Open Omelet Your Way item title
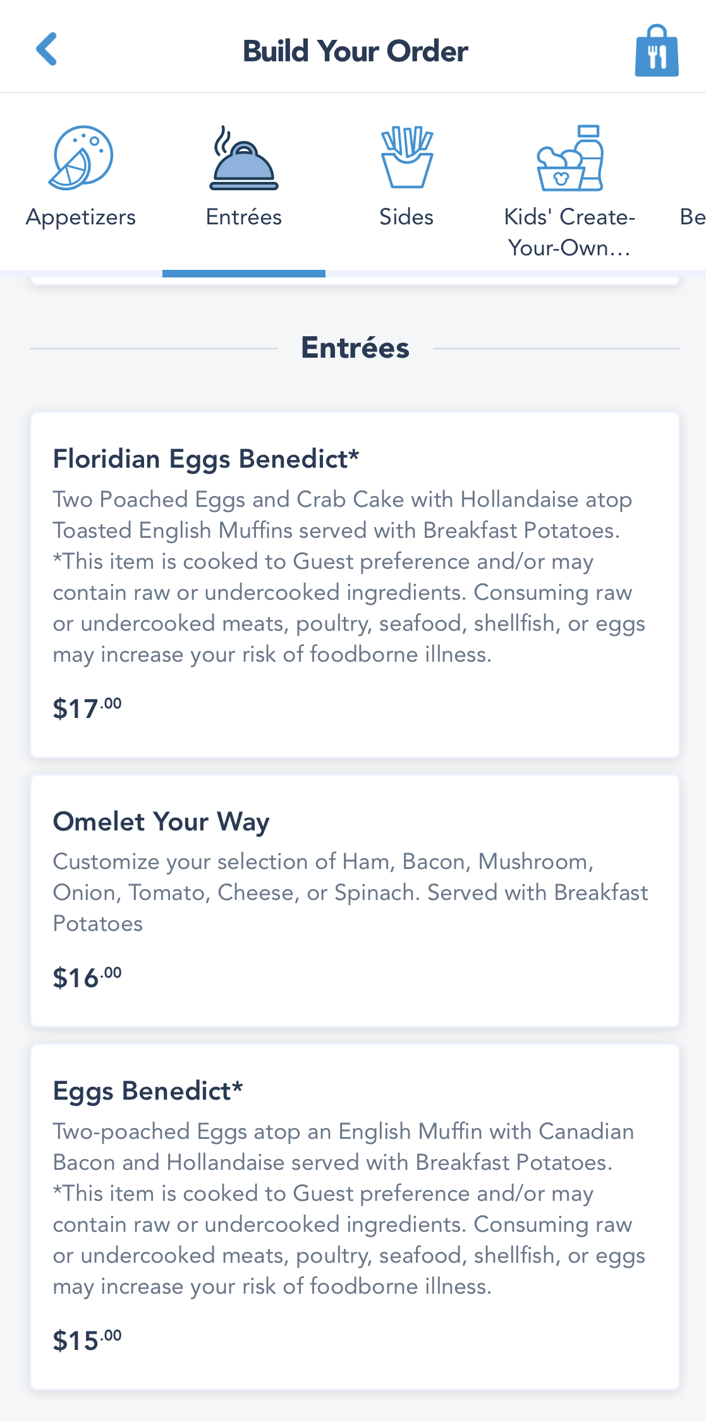Image resolution: width=706 pixels, height=1422 pixels. point(161,822)
